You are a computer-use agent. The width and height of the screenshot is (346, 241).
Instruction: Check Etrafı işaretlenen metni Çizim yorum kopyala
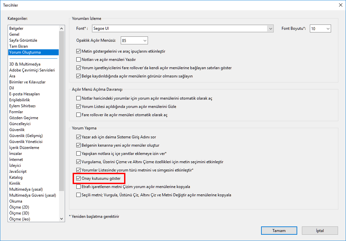78,187
